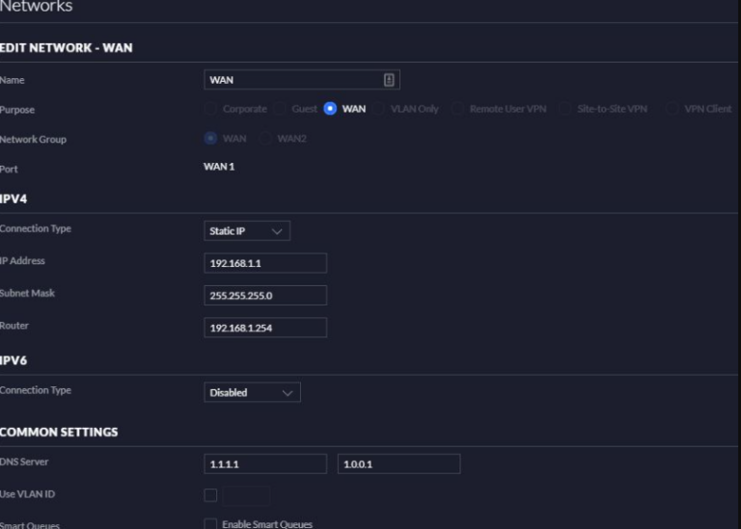The width and height of the screenshot is (741, 529).
Task: Select the Corporate purpose radio button
Action: [x=211, y=109]
